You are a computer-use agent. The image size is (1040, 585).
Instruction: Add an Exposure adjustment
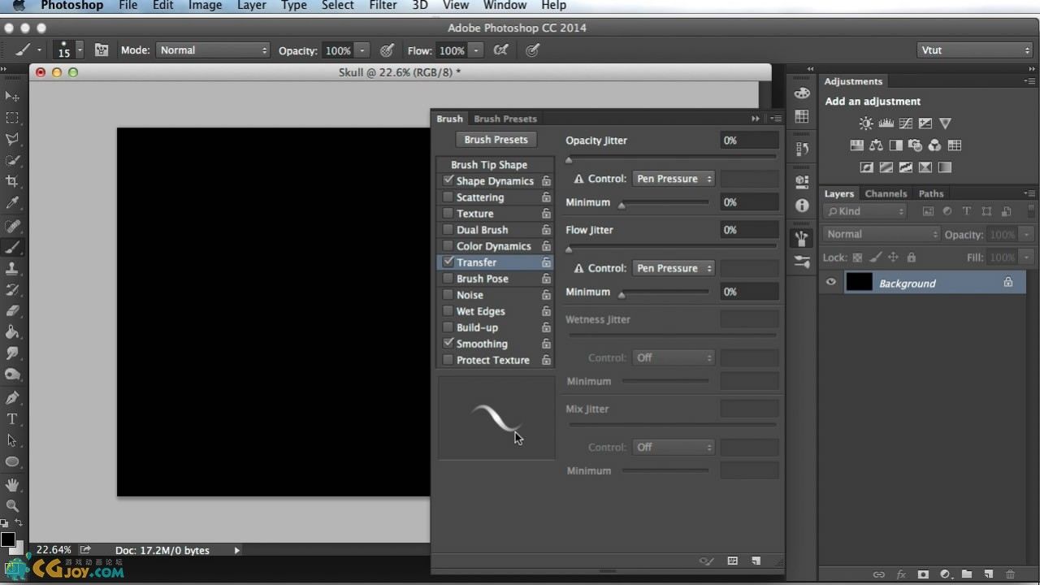[925, 123]
